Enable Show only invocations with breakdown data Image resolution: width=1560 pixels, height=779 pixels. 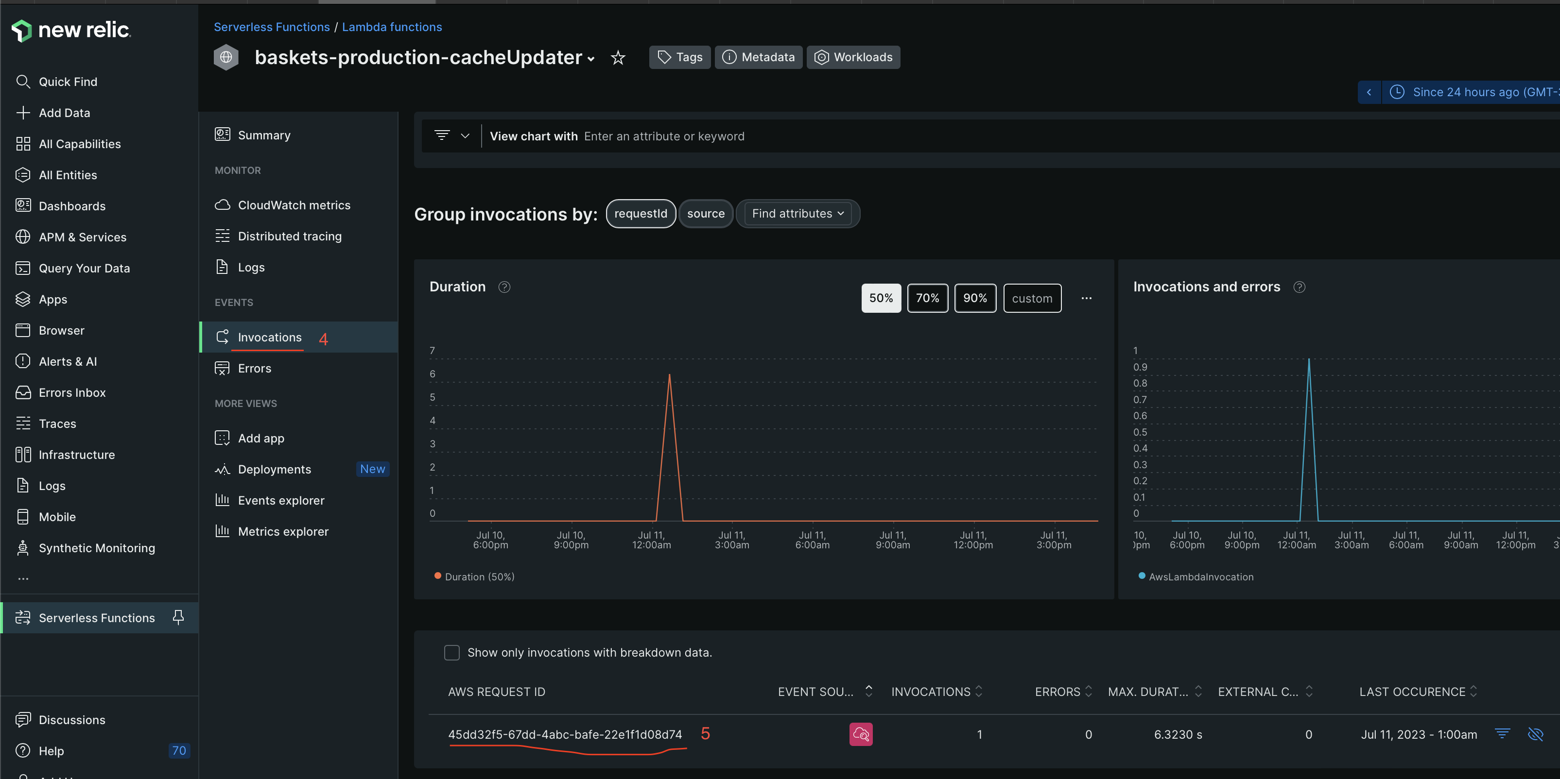(452, 653)
